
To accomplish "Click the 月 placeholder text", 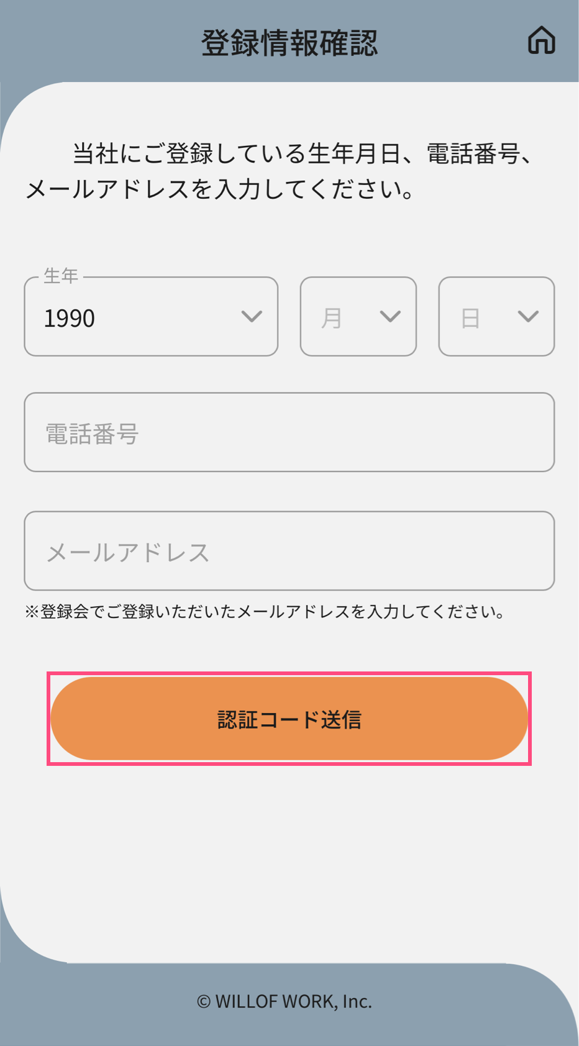I will click(332, 318).
